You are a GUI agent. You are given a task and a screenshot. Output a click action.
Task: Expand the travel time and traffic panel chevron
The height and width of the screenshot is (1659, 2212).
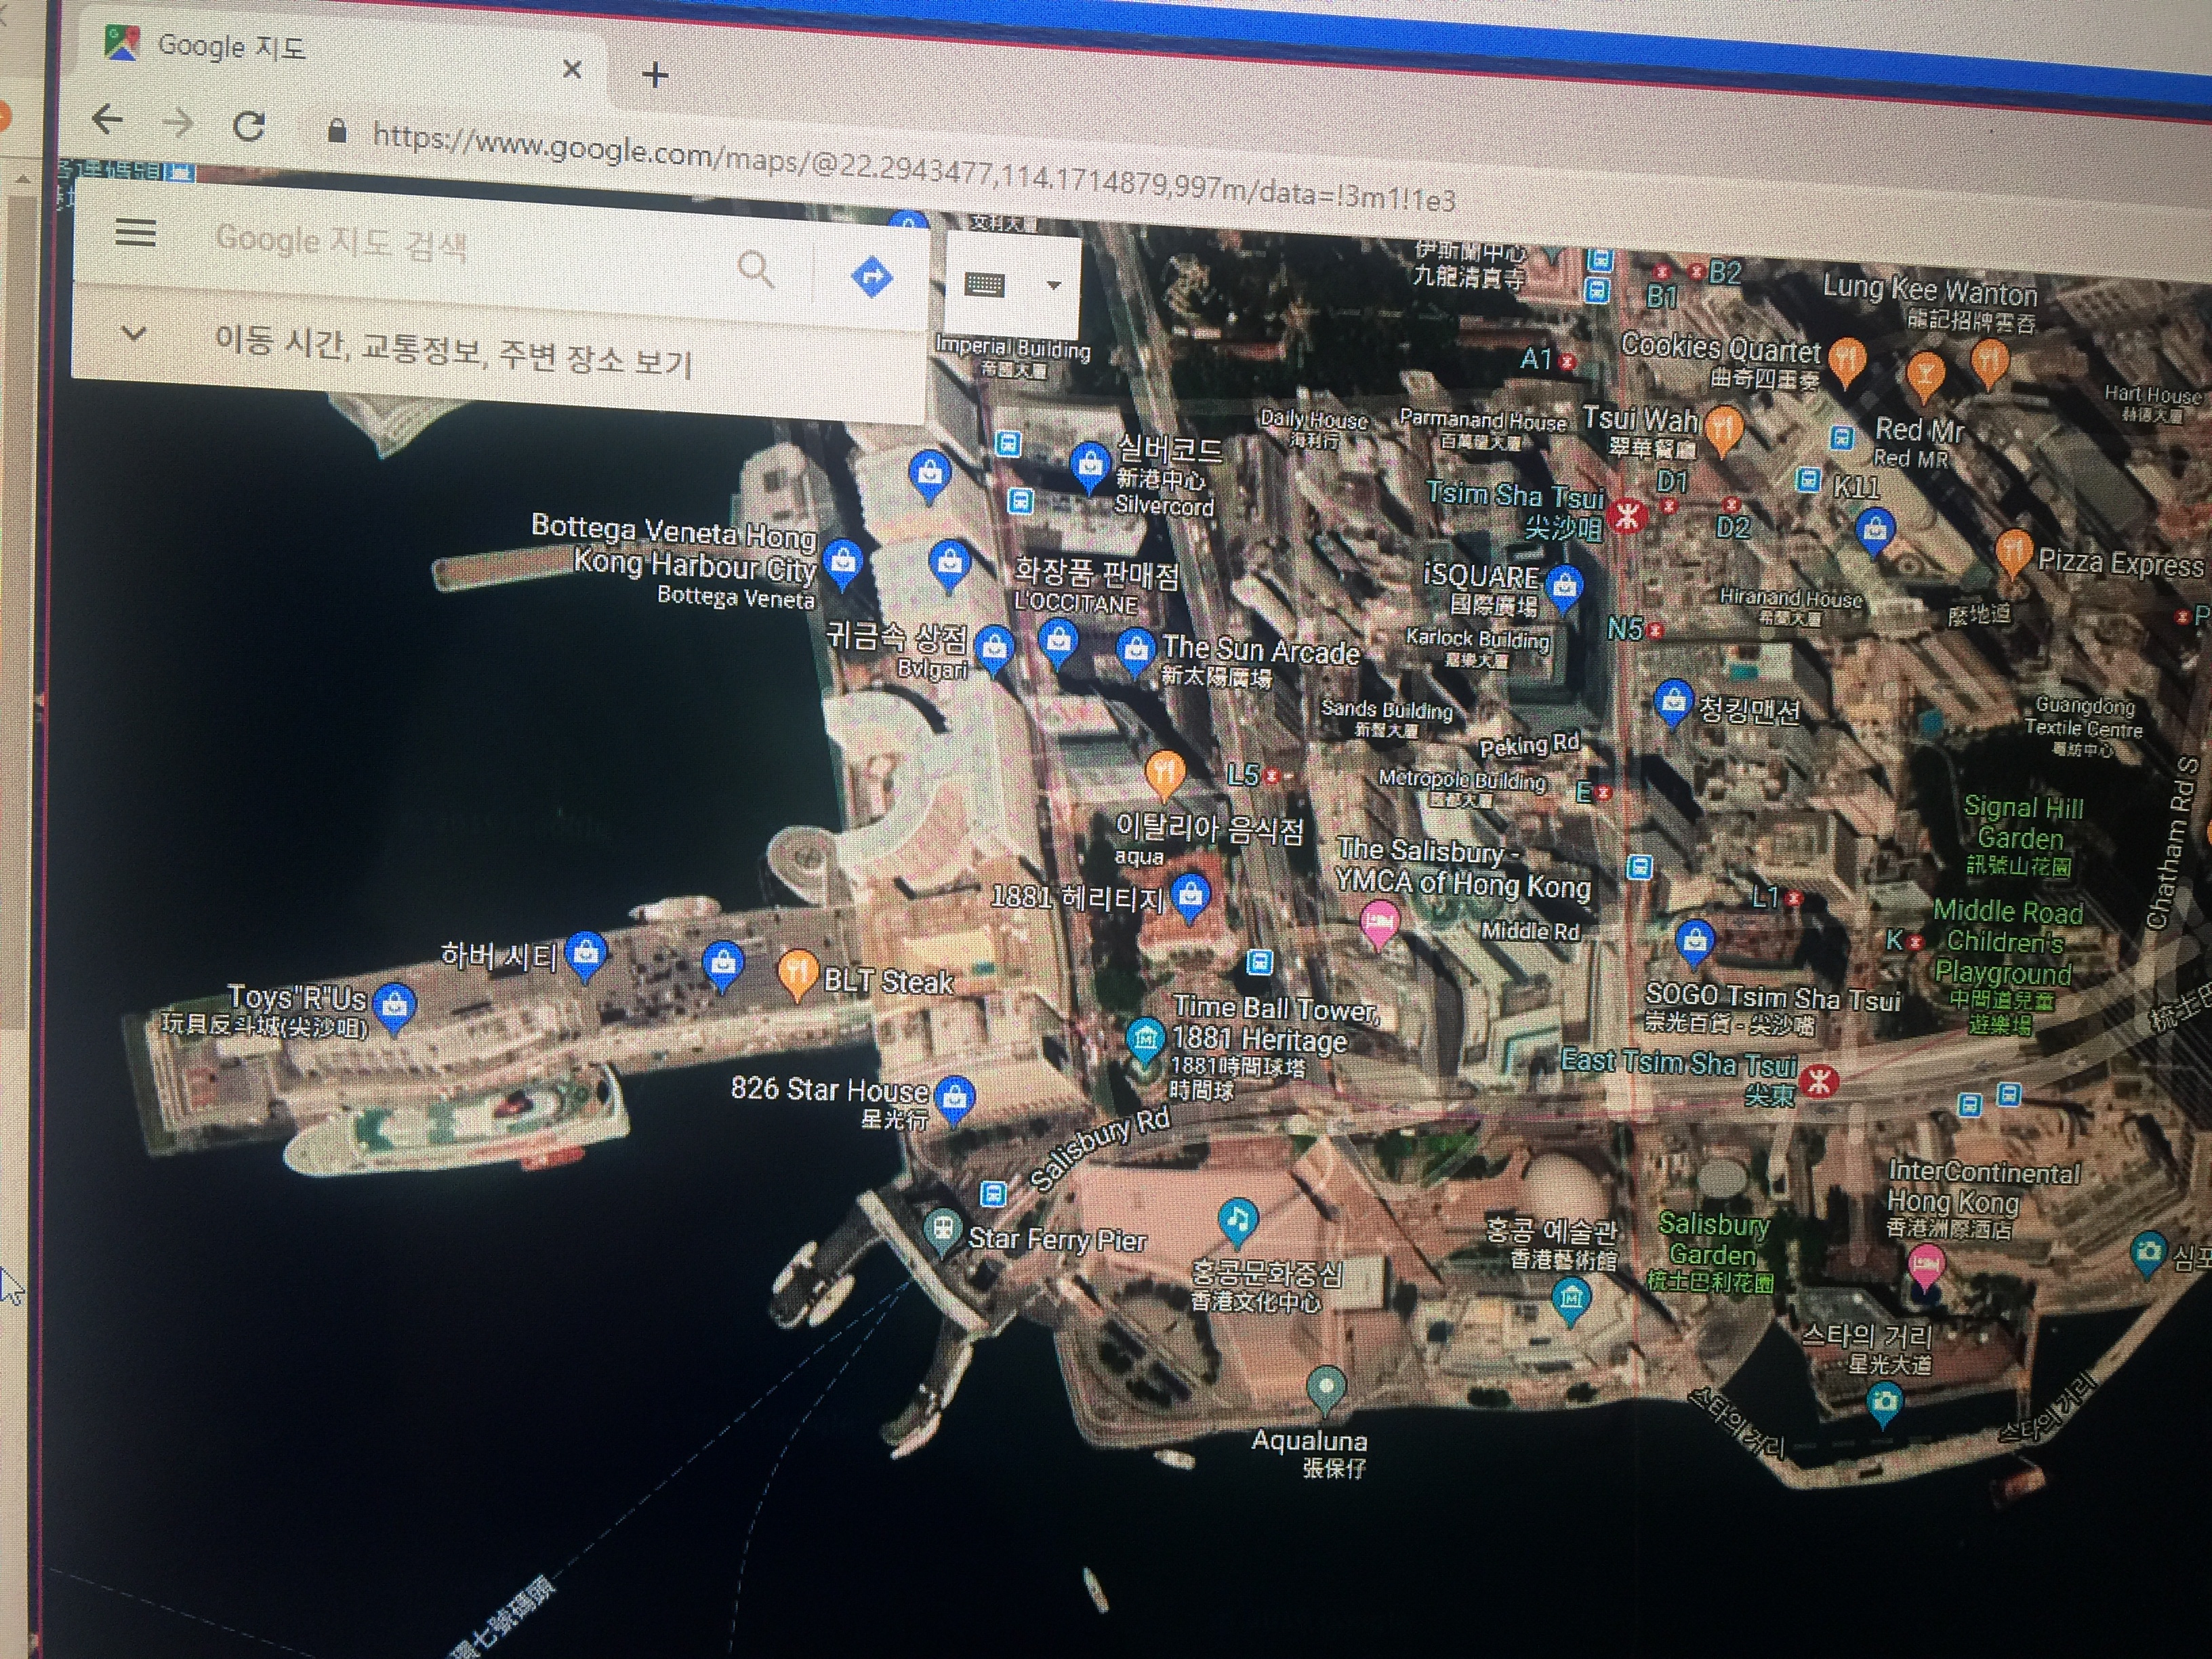(133, 333)
